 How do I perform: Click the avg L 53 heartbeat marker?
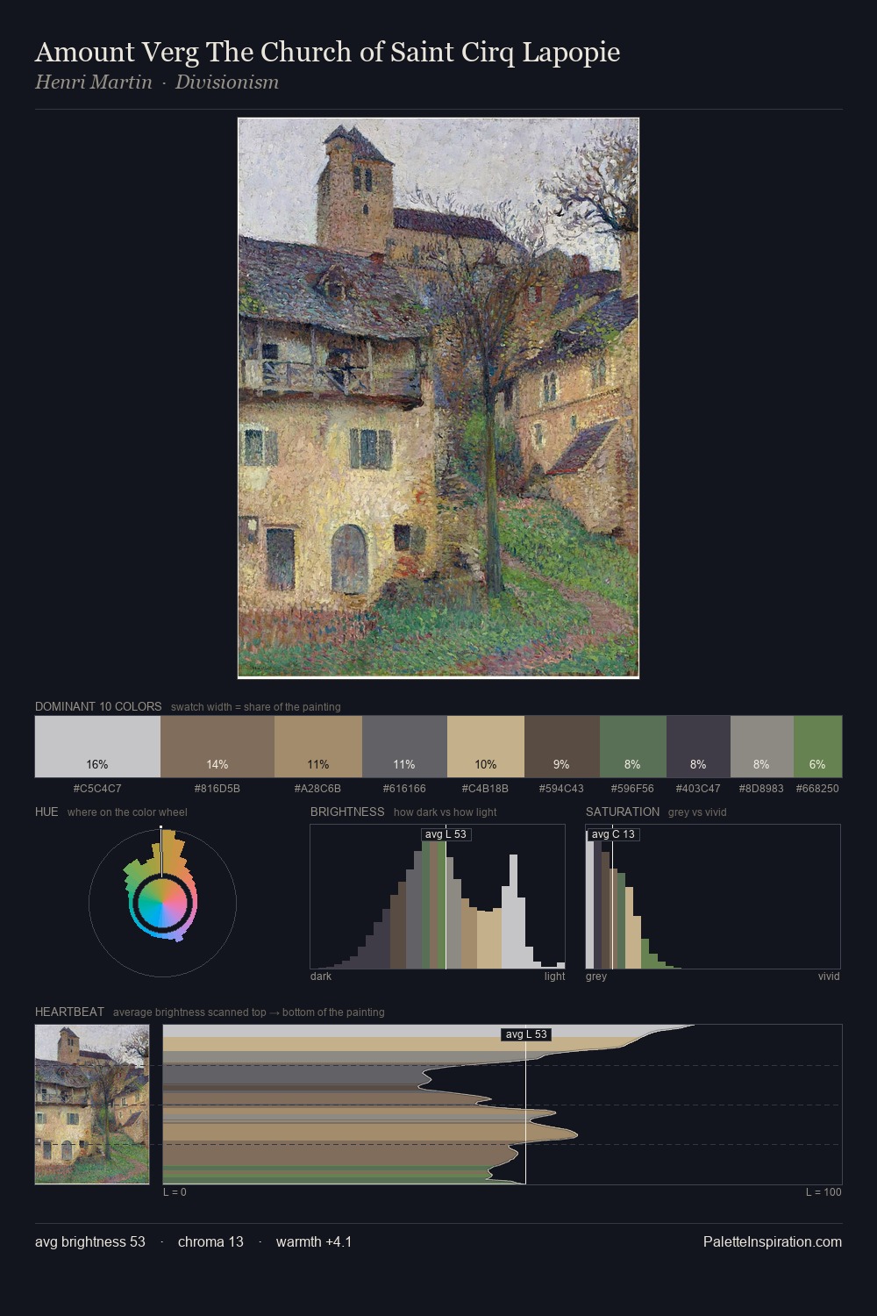coord(526,1034)
